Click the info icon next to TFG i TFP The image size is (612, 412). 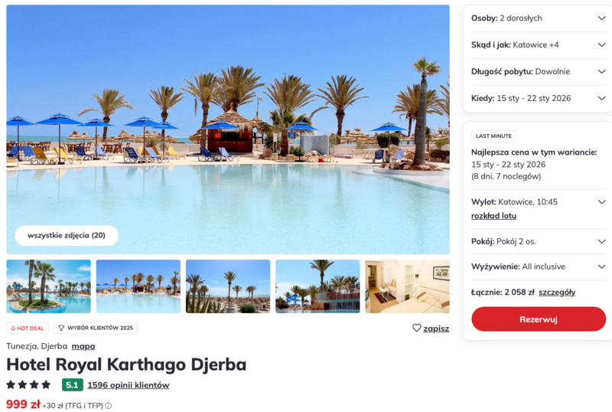pos(108,406)
